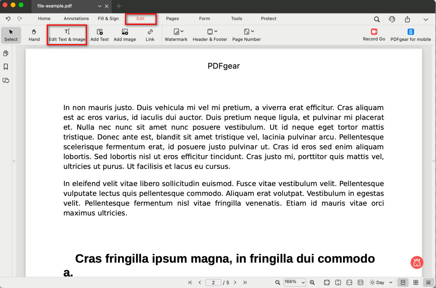Open the Protect tab
Image resolution: width=436 pixels, height=288 pixels.
[x=268, y=19]
